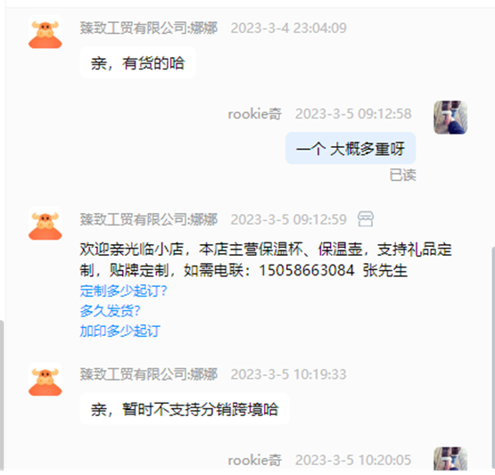Click the 已读 read status label
Image resolution: width=495 pixels, height=475 pixels.
click(402, 175)
